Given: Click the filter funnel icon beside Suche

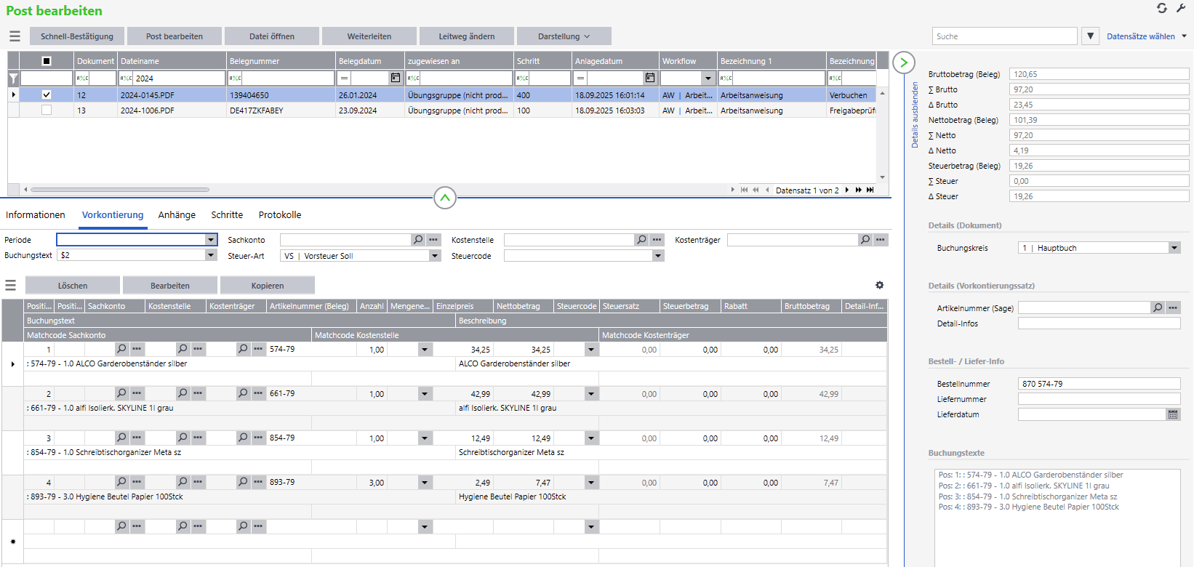Looking at the screenshot, I should click(x=1089, y=36).
